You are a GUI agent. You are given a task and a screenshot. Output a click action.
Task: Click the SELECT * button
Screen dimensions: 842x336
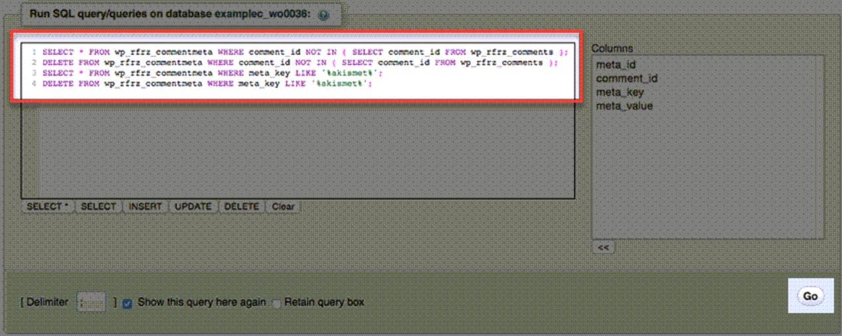tap(47, 207)
